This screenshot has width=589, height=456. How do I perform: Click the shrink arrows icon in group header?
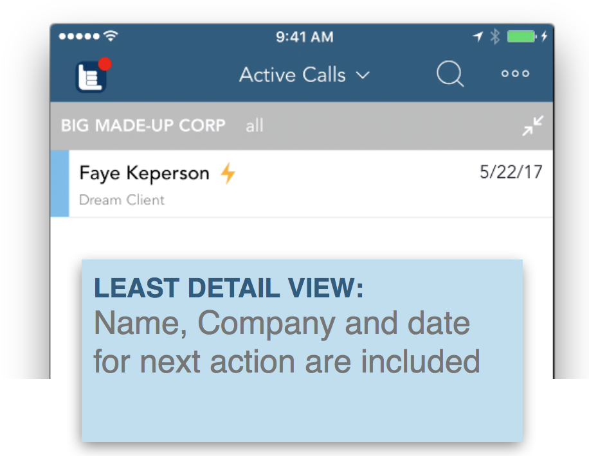click(x=532, y=126)
